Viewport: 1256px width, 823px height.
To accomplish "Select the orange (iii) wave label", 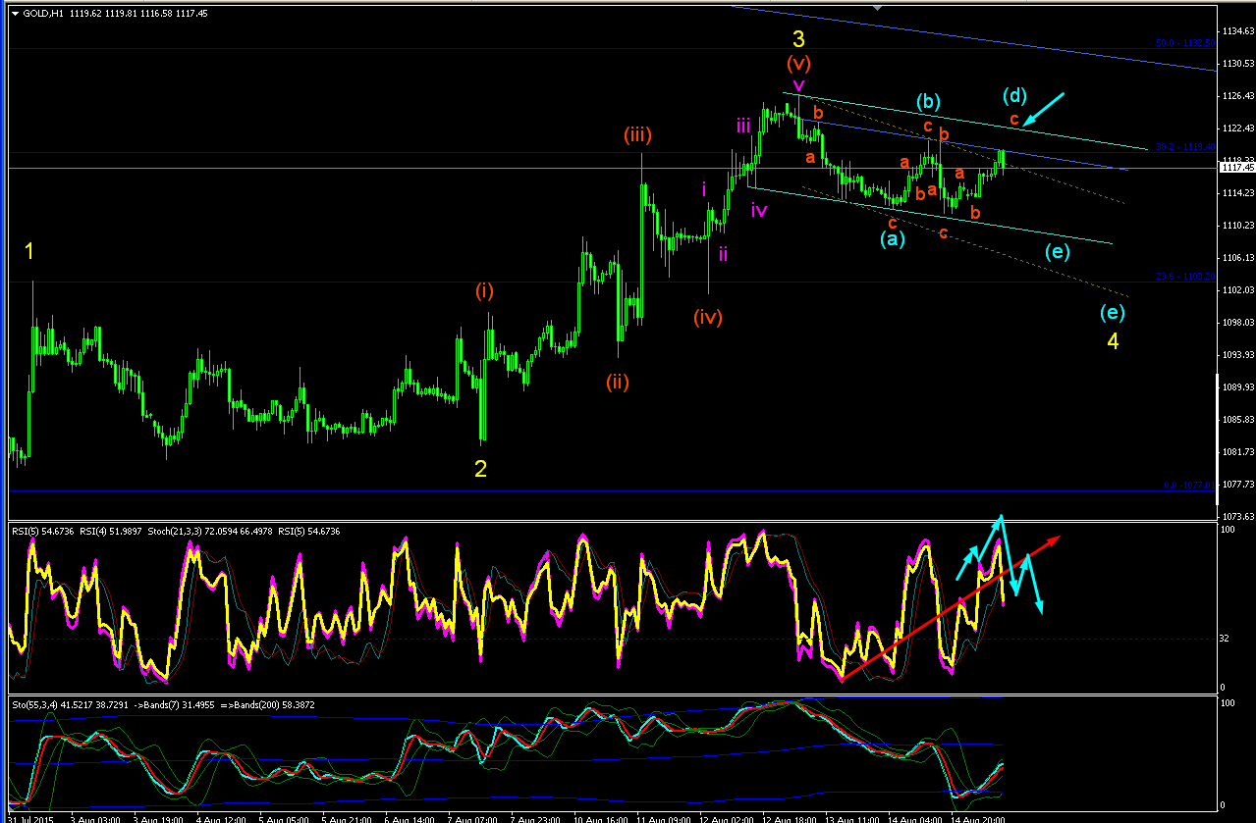I will [637, 135].
